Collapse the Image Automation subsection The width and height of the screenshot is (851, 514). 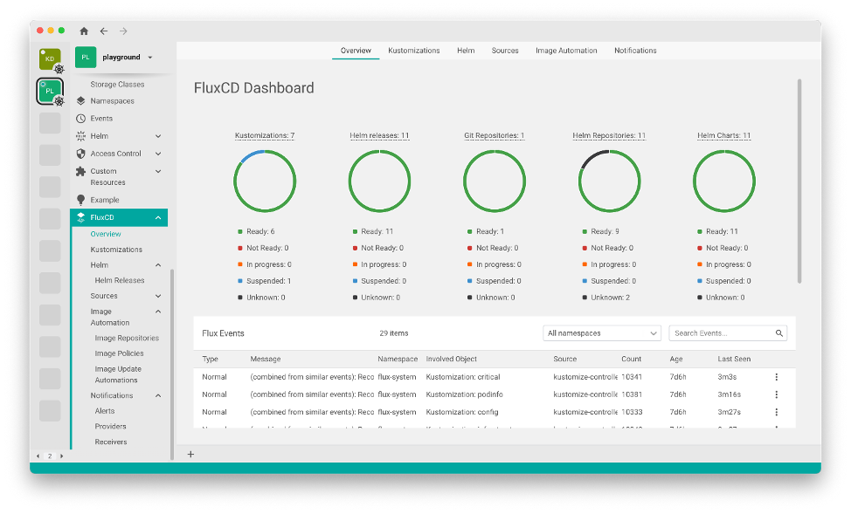(158, 312)
